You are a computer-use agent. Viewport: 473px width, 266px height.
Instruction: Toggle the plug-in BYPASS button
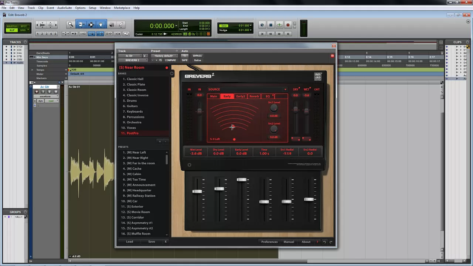click(x=197, y=56)
